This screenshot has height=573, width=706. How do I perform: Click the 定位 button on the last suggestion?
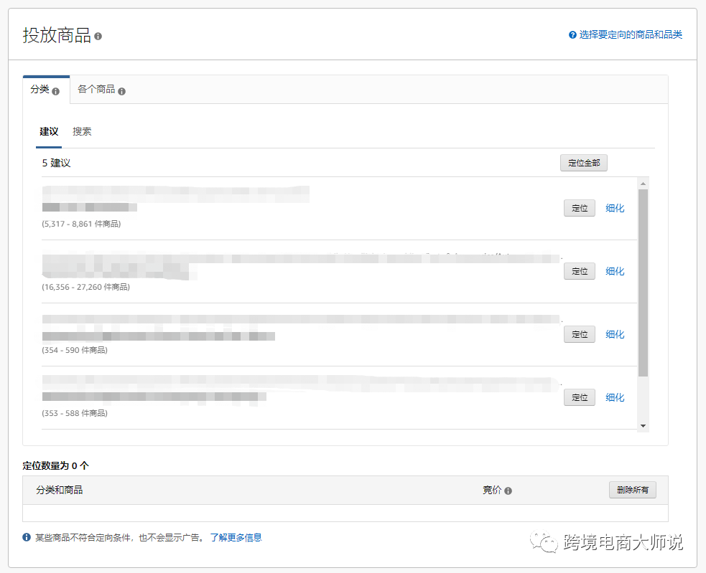[579, 397]
